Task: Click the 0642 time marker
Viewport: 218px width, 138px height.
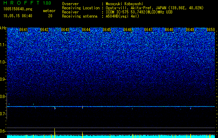Action: (x=44, y=30)
